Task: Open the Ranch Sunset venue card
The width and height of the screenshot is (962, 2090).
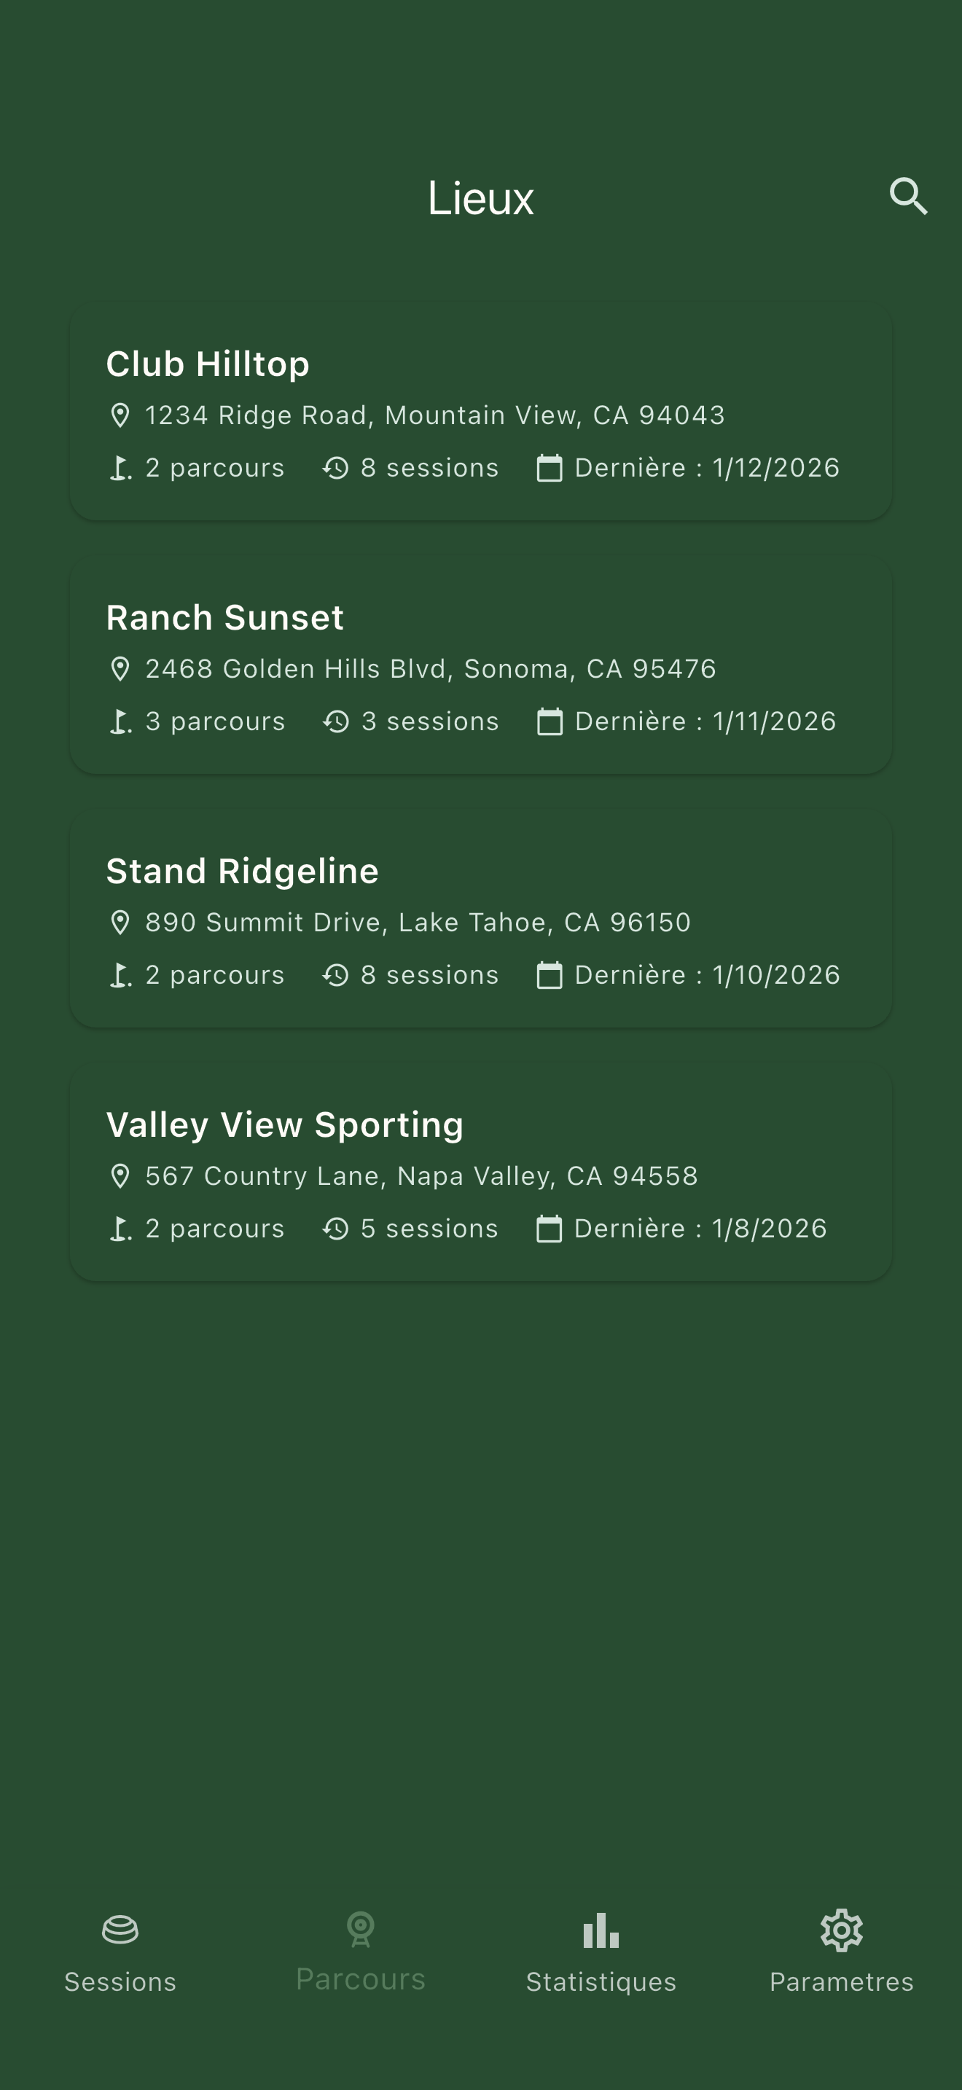Action: 480,667
